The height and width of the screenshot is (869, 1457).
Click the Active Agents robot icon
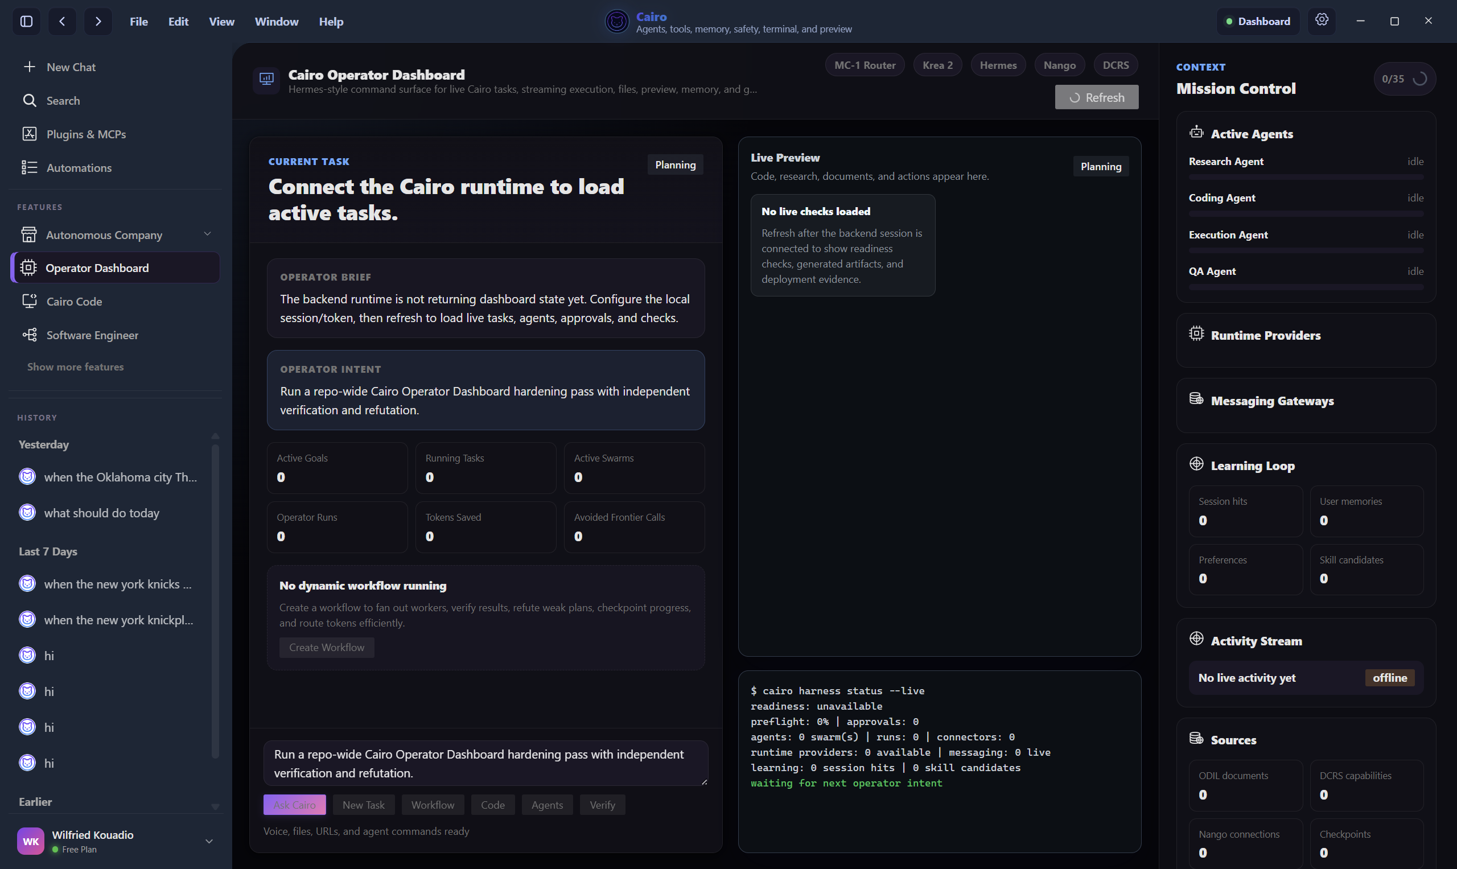[x=1196, y=133]
